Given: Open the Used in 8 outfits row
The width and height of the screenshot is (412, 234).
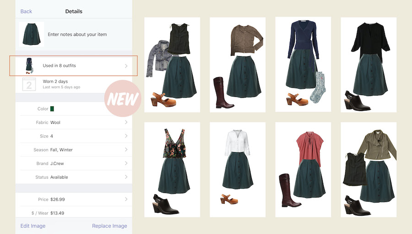Looking at the screenshot, I should tap(74, 65).
